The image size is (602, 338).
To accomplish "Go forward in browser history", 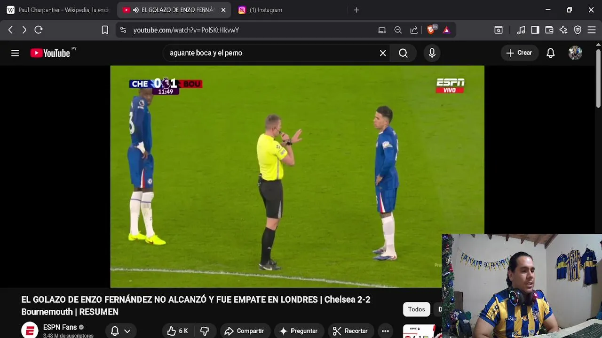I will click(24, 30).
